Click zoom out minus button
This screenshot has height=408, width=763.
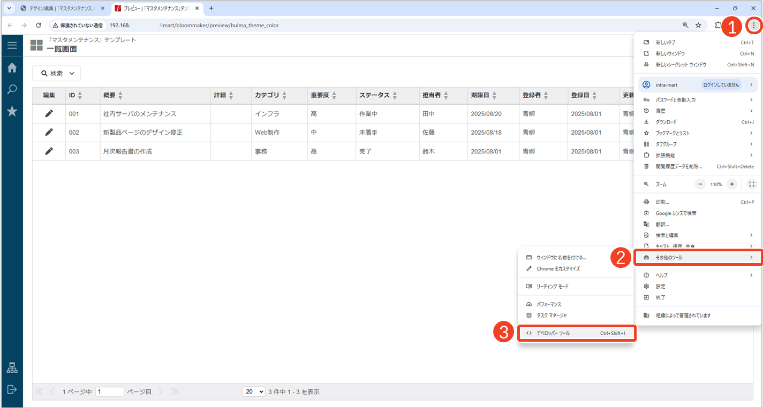coord(700,184)
